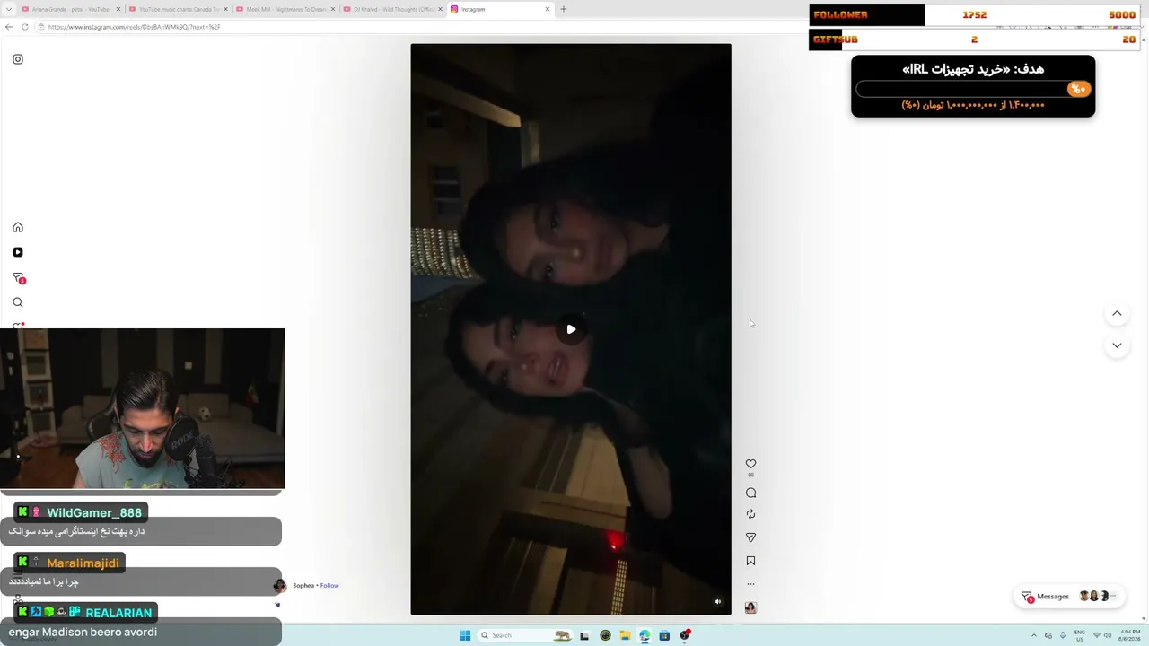Repost the reel
This screenshot has width=1149, height=646.
[750, 514]
